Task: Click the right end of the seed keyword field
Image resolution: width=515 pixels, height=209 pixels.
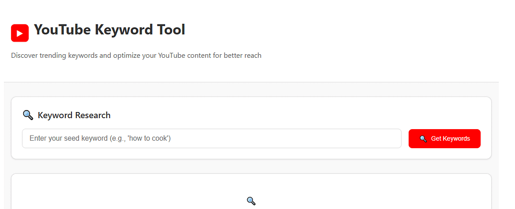Action: (x=388, y=139)
